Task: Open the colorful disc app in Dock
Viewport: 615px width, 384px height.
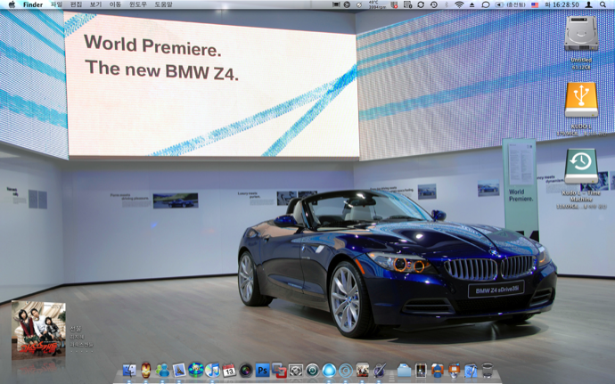Action: (196, 371)
